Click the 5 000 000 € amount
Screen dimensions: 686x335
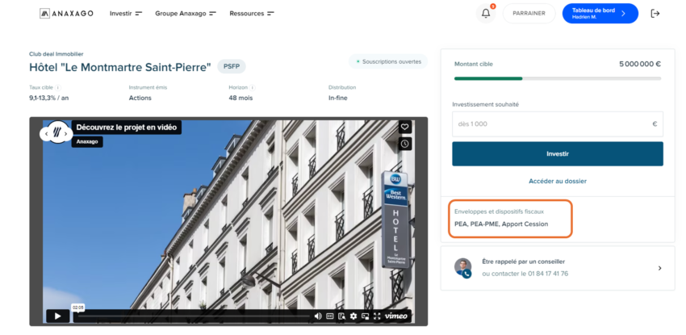click(640, 64)
